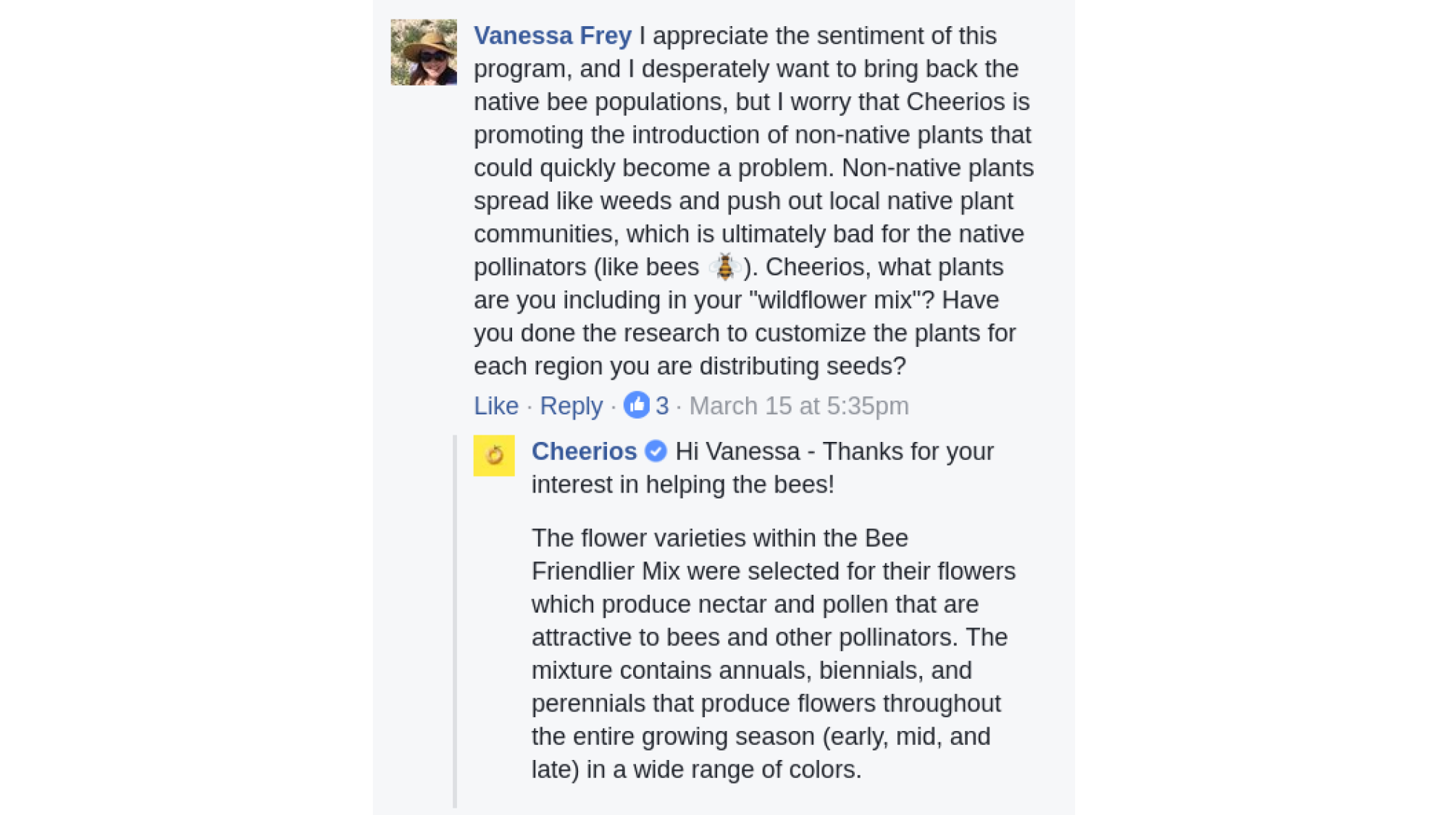The image size is (1448, 815).
Task: Open the March 15 at 5:35pm timestamp
Action: coord(799,406)
